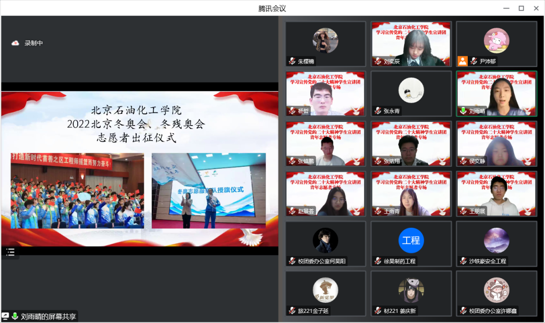Click the screen-sharing icon at bottom left

click(x=6, y=316)
